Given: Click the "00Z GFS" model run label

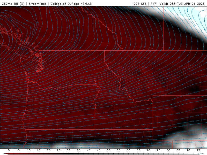Looking at the screenshot, I should coord(140,4).
